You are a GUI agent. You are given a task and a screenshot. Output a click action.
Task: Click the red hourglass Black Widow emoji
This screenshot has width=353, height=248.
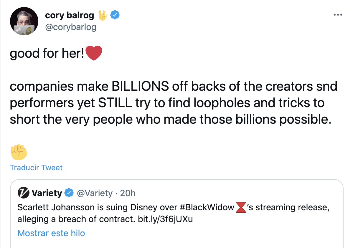240,207
